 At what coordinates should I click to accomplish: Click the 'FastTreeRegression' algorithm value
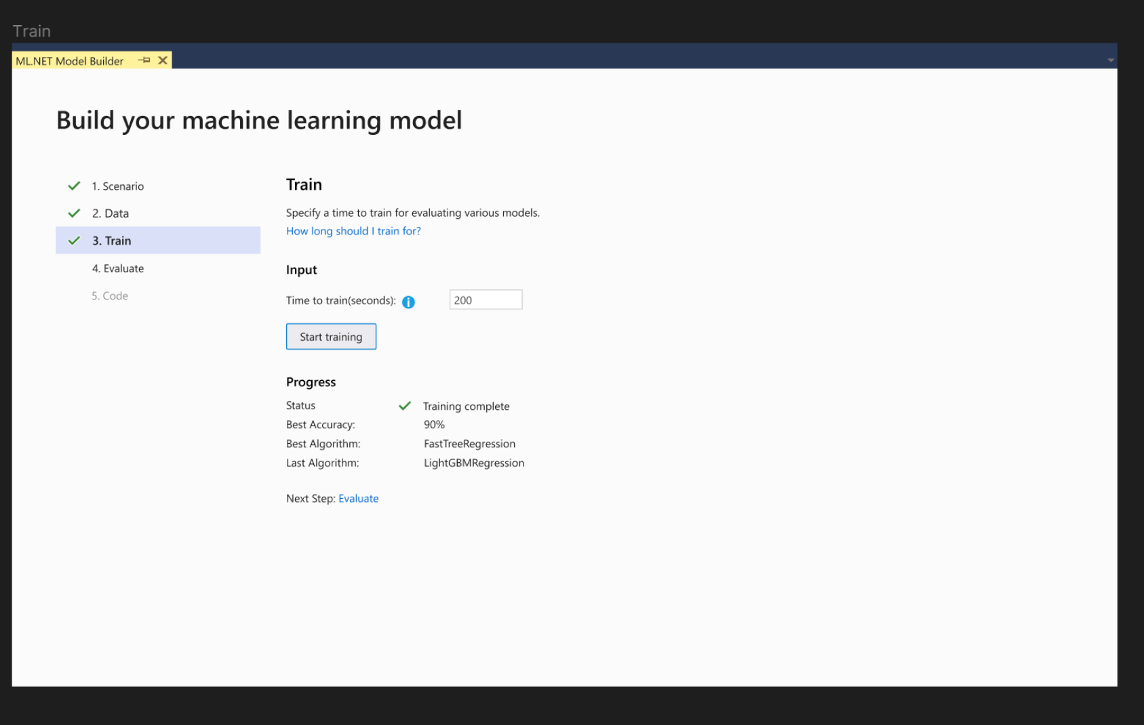pyautogui.click(x=469, y=444)
